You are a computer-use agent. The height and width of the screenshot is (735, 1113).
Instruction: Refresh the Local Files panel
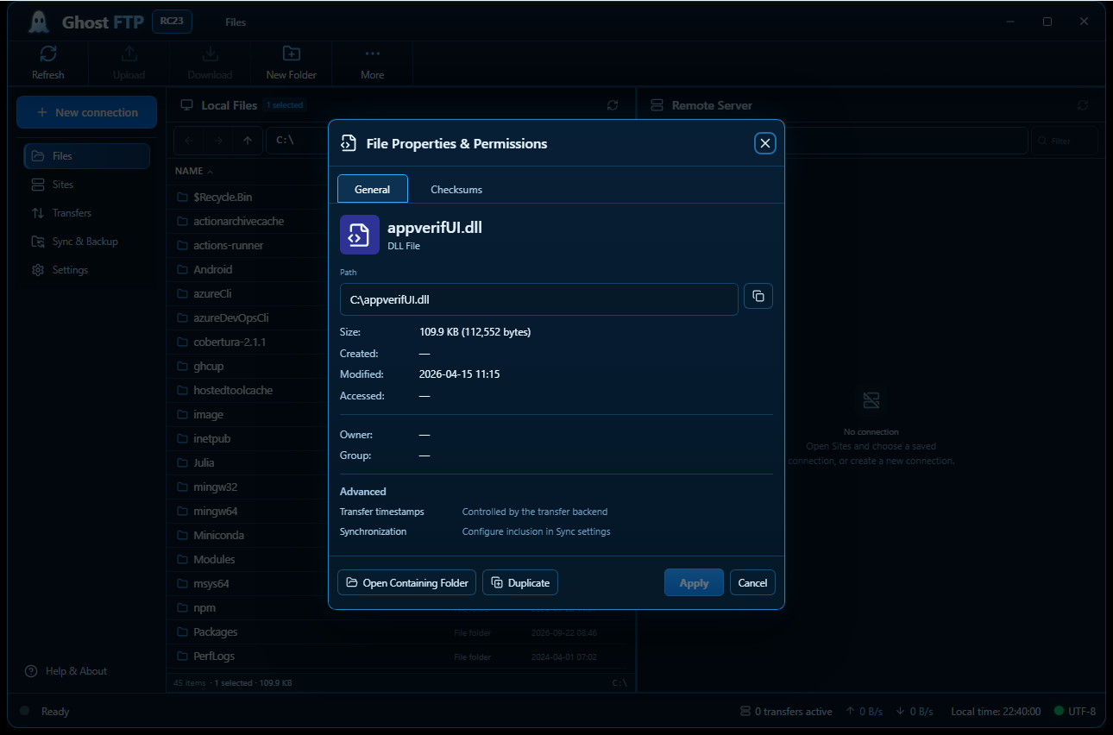click(x=613, y=105)
